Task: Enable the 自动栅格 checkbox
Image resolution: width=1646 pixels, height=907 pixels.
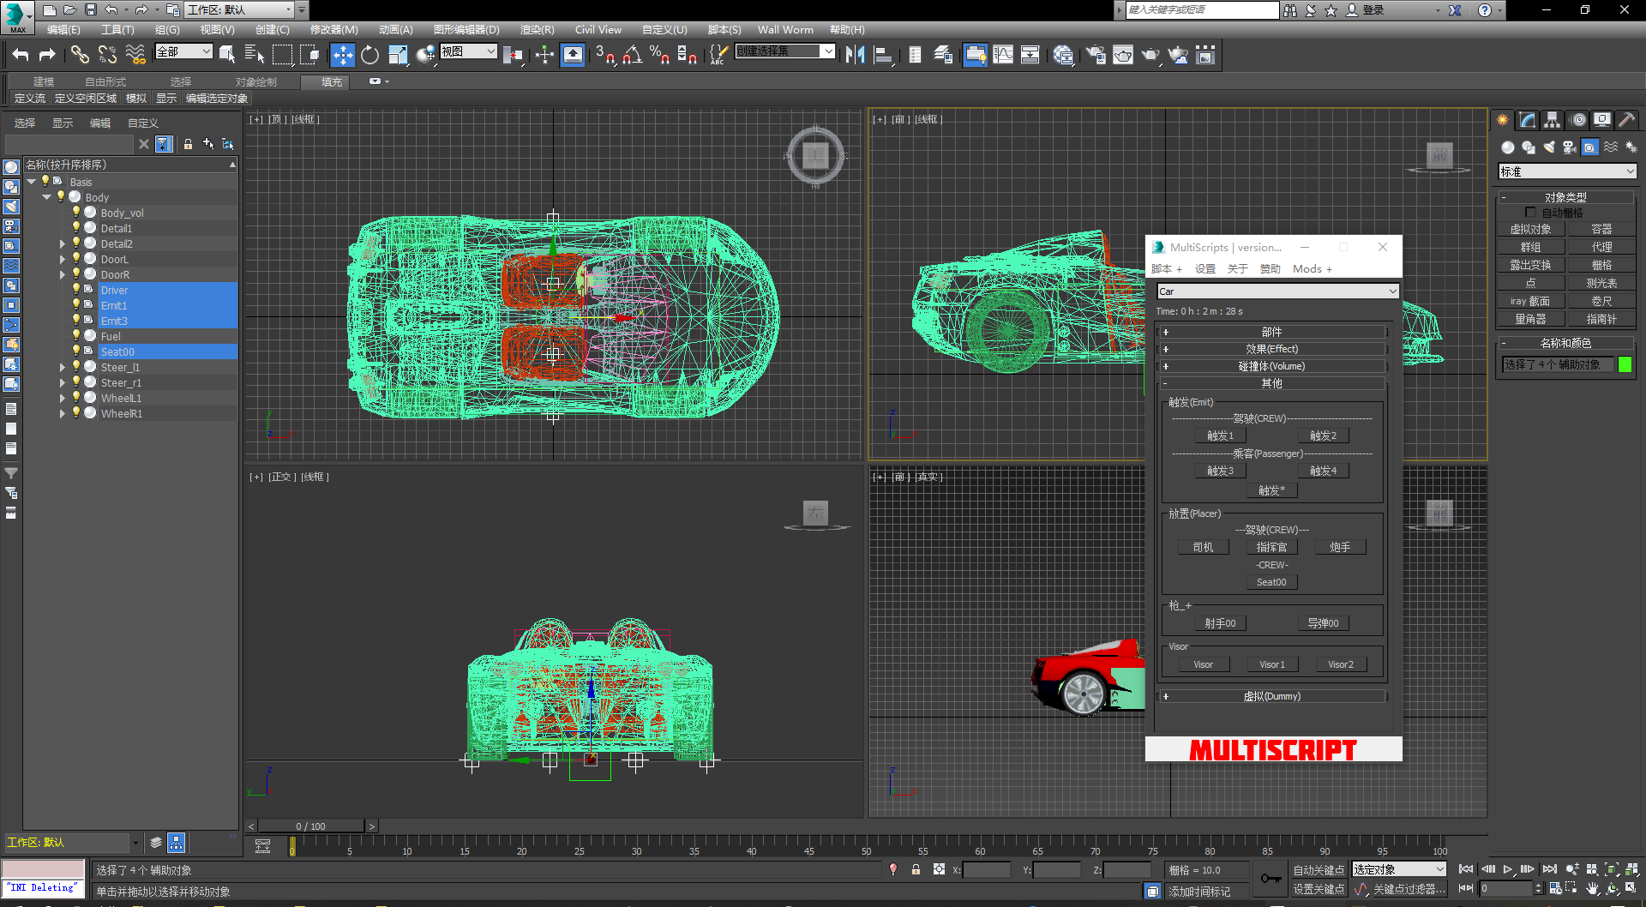Action: 1530,213
